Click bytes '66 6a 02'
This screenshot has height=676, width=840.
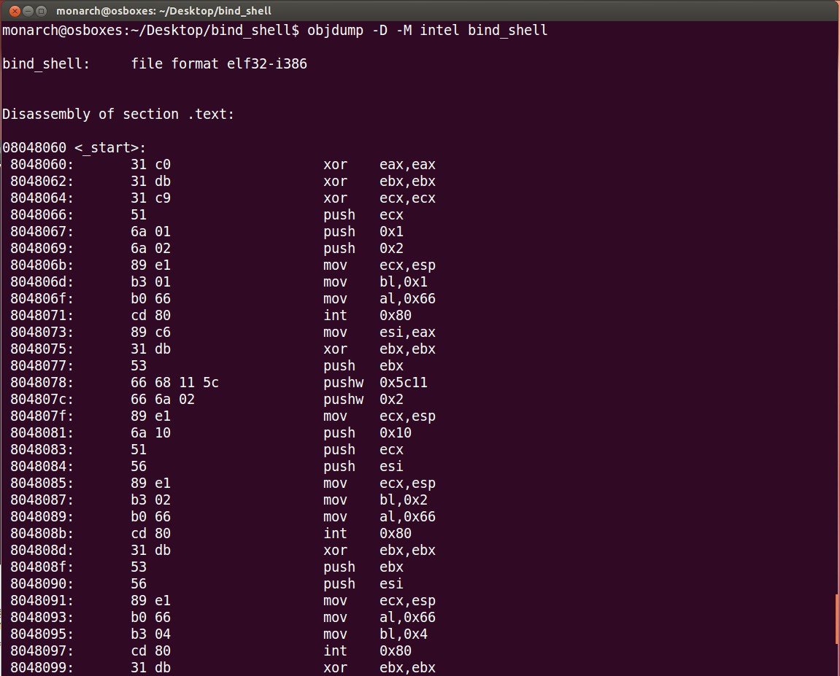(x=162, y=400)
